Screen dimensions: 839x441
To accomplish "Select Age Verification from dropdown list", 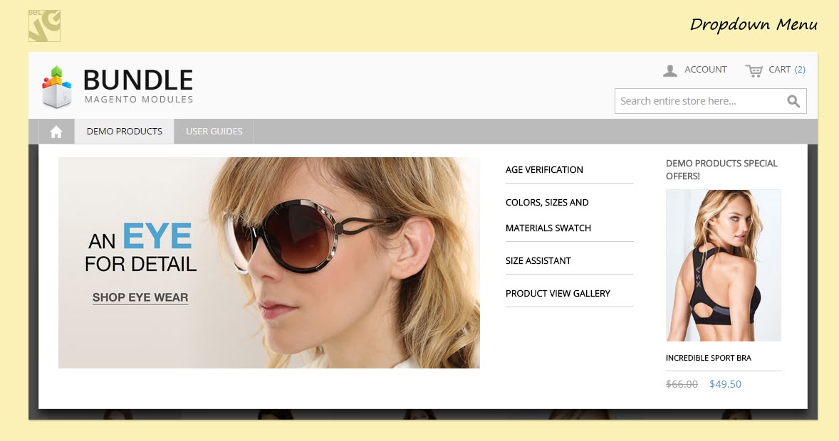I will point(544,170).
